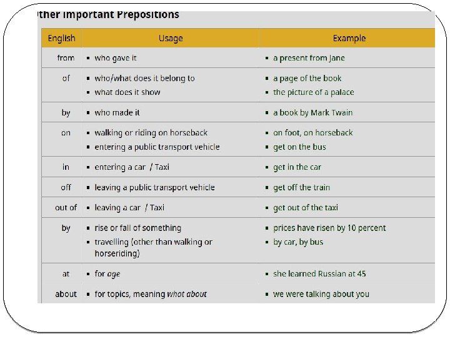The image size is (450, 337).
Task: Select 'get off the train' example text
Action: click(x=301, y=187)
